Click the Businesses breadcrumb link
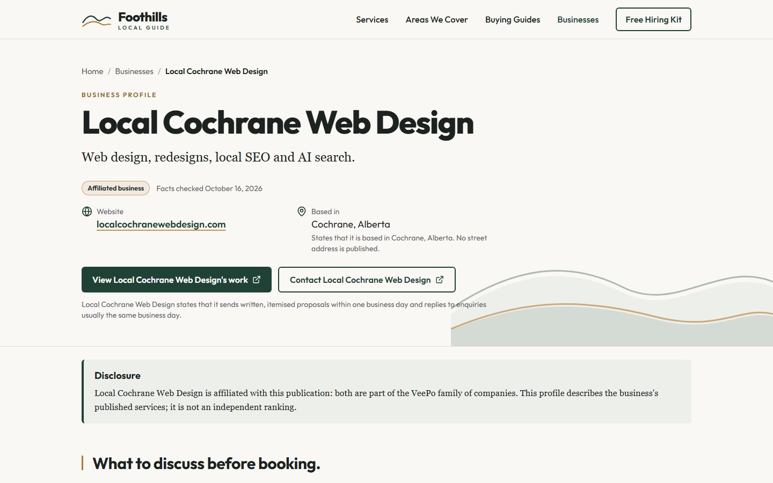This screenshot has width=773, height=483. coord(134,71)
